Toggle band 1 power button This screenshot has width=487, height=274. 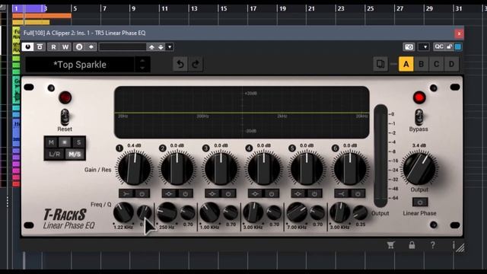(142, 194)
